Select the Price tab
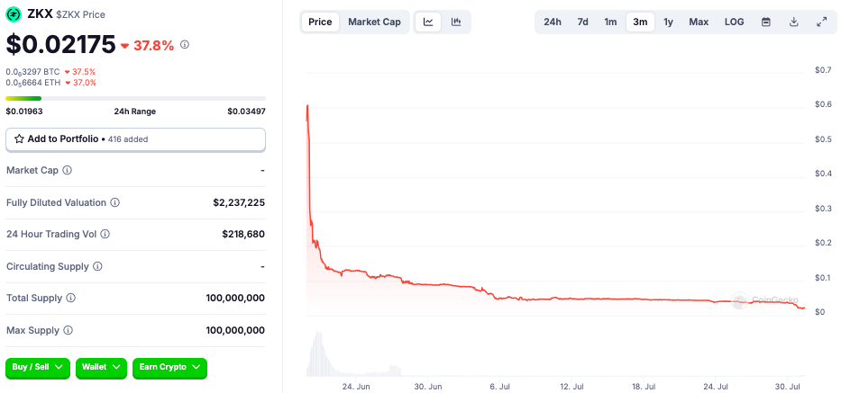841x393 pixels. pos(320,22)
